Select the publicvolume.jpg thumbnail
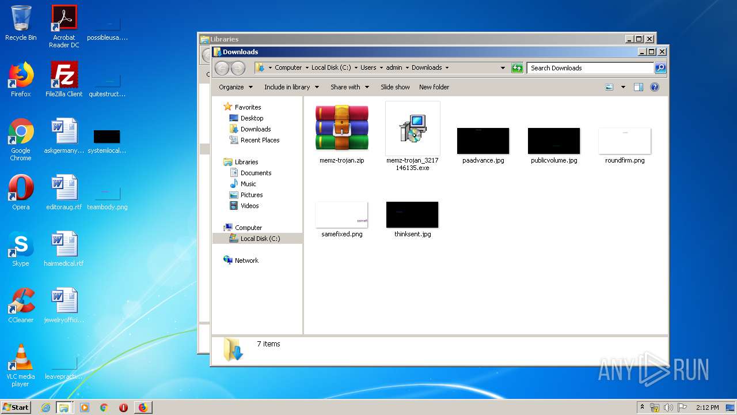 554,141
